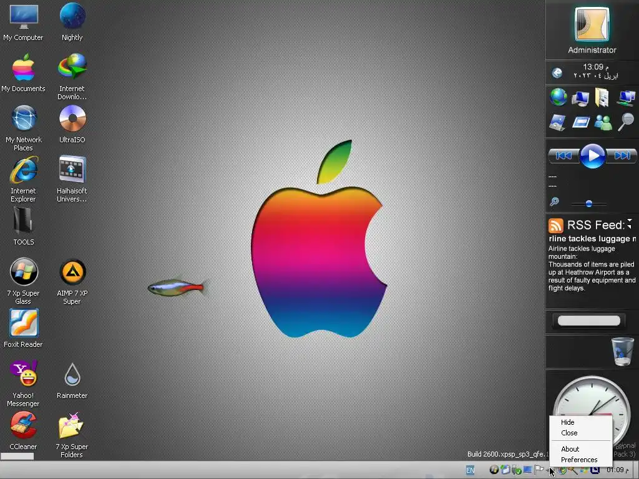Click the computer monitor icon in sidebar launcher
This screenshot has width=639, height=479.
[x=580, y=98]
